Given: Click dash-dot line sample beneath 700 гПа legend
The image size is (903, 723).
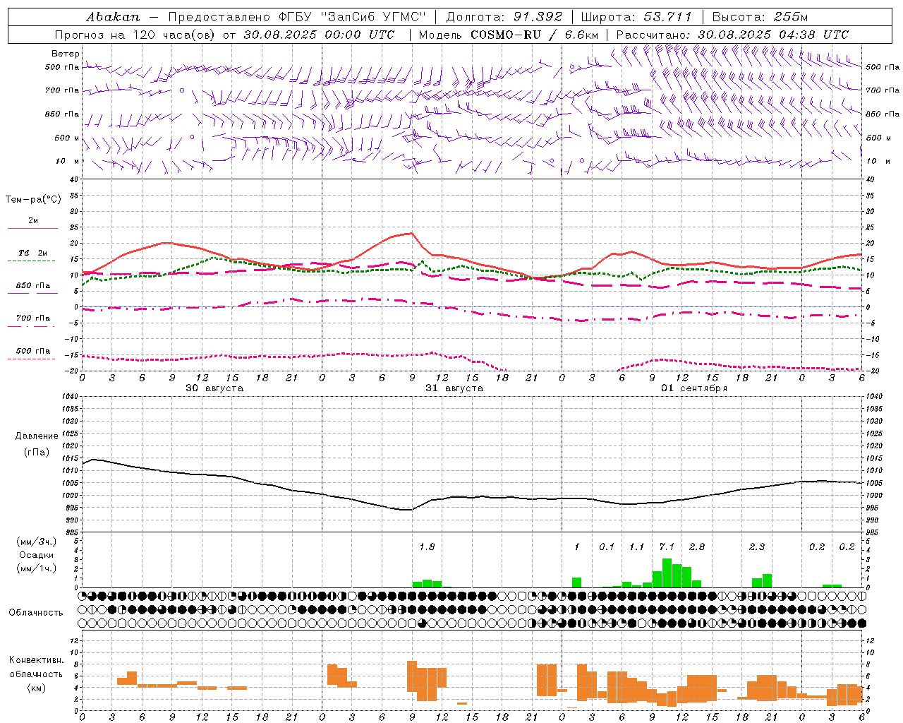Looking at the screenshot, I should (32, 327).
